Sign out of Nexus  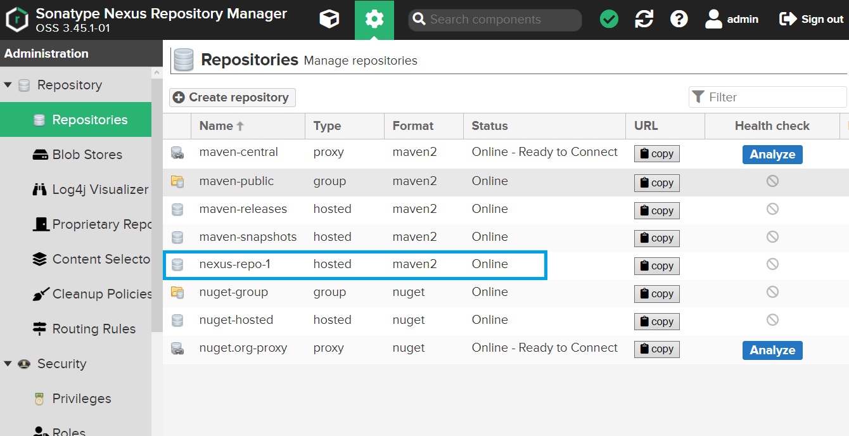point(812,20)
